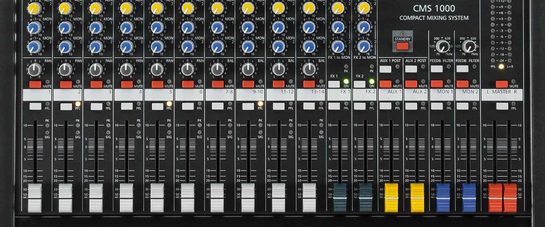Mute channel 5 using the red MUTE button
This screenshot has width=545, height=227.
pyautogui.click(x=157, y=84)
